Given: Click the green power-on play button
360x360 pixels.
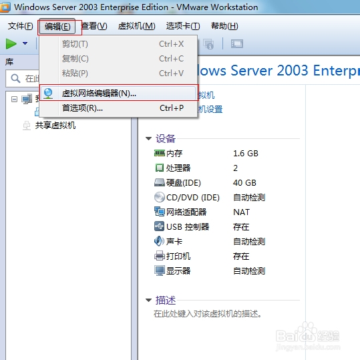Looking at the screenshot, I should [11, 43].
